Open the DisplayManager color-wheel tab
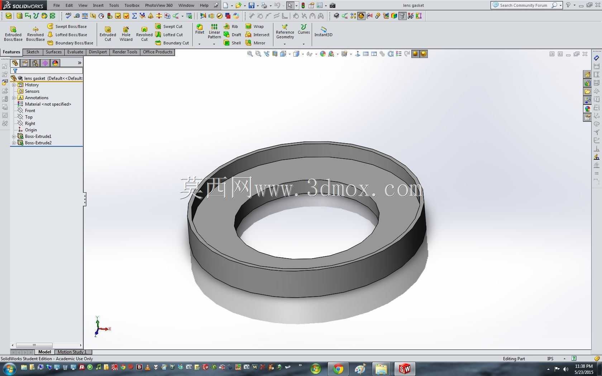The height and width of the screenshot is (376, 602). pos(55,63)
